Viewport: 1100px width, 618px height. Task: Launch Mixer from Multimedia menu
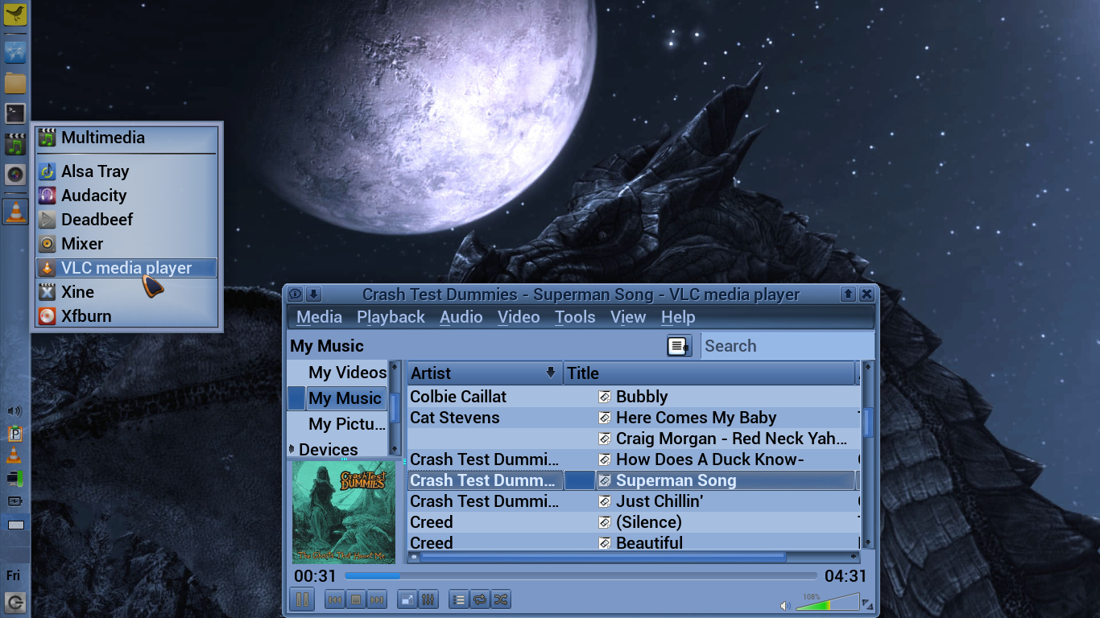pos(126,244)
